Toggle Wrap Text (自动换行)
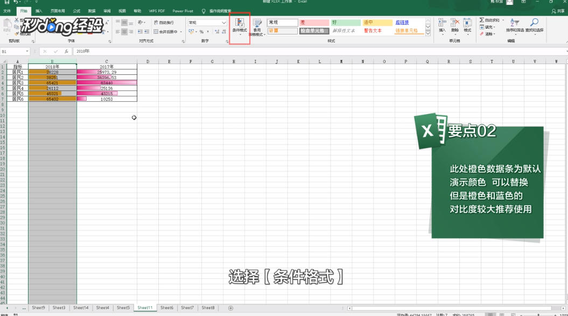This screenshot has width=568, height=316. point(164,23)
